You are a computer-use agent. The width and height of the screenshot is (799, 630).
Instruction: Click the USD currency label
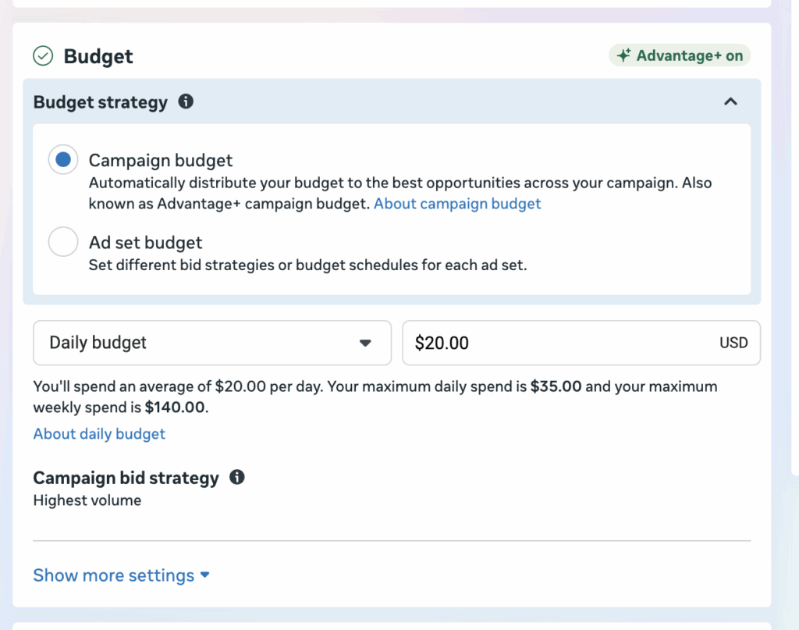click(733, 343)
